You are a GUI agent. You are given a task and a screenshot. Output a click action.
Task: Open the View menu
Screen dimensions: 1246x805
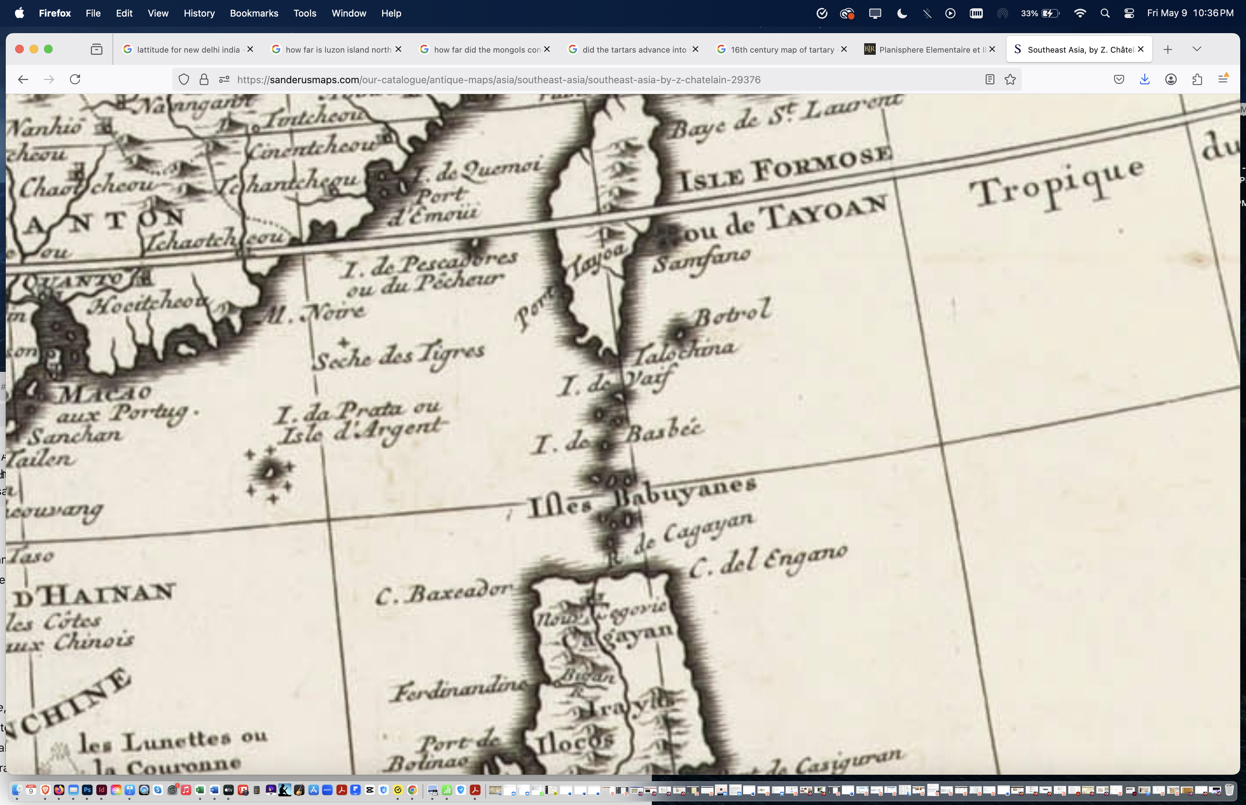coord(158,13)
